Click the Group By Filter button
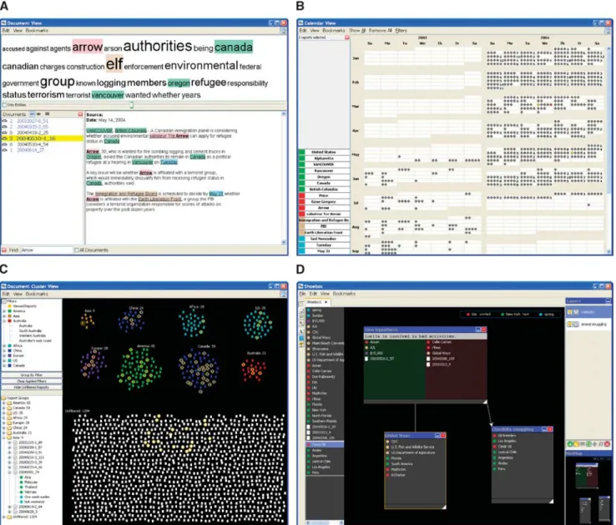Image resolution: width=616 pixels, height=525 pixels. click(x=32, y=376)
